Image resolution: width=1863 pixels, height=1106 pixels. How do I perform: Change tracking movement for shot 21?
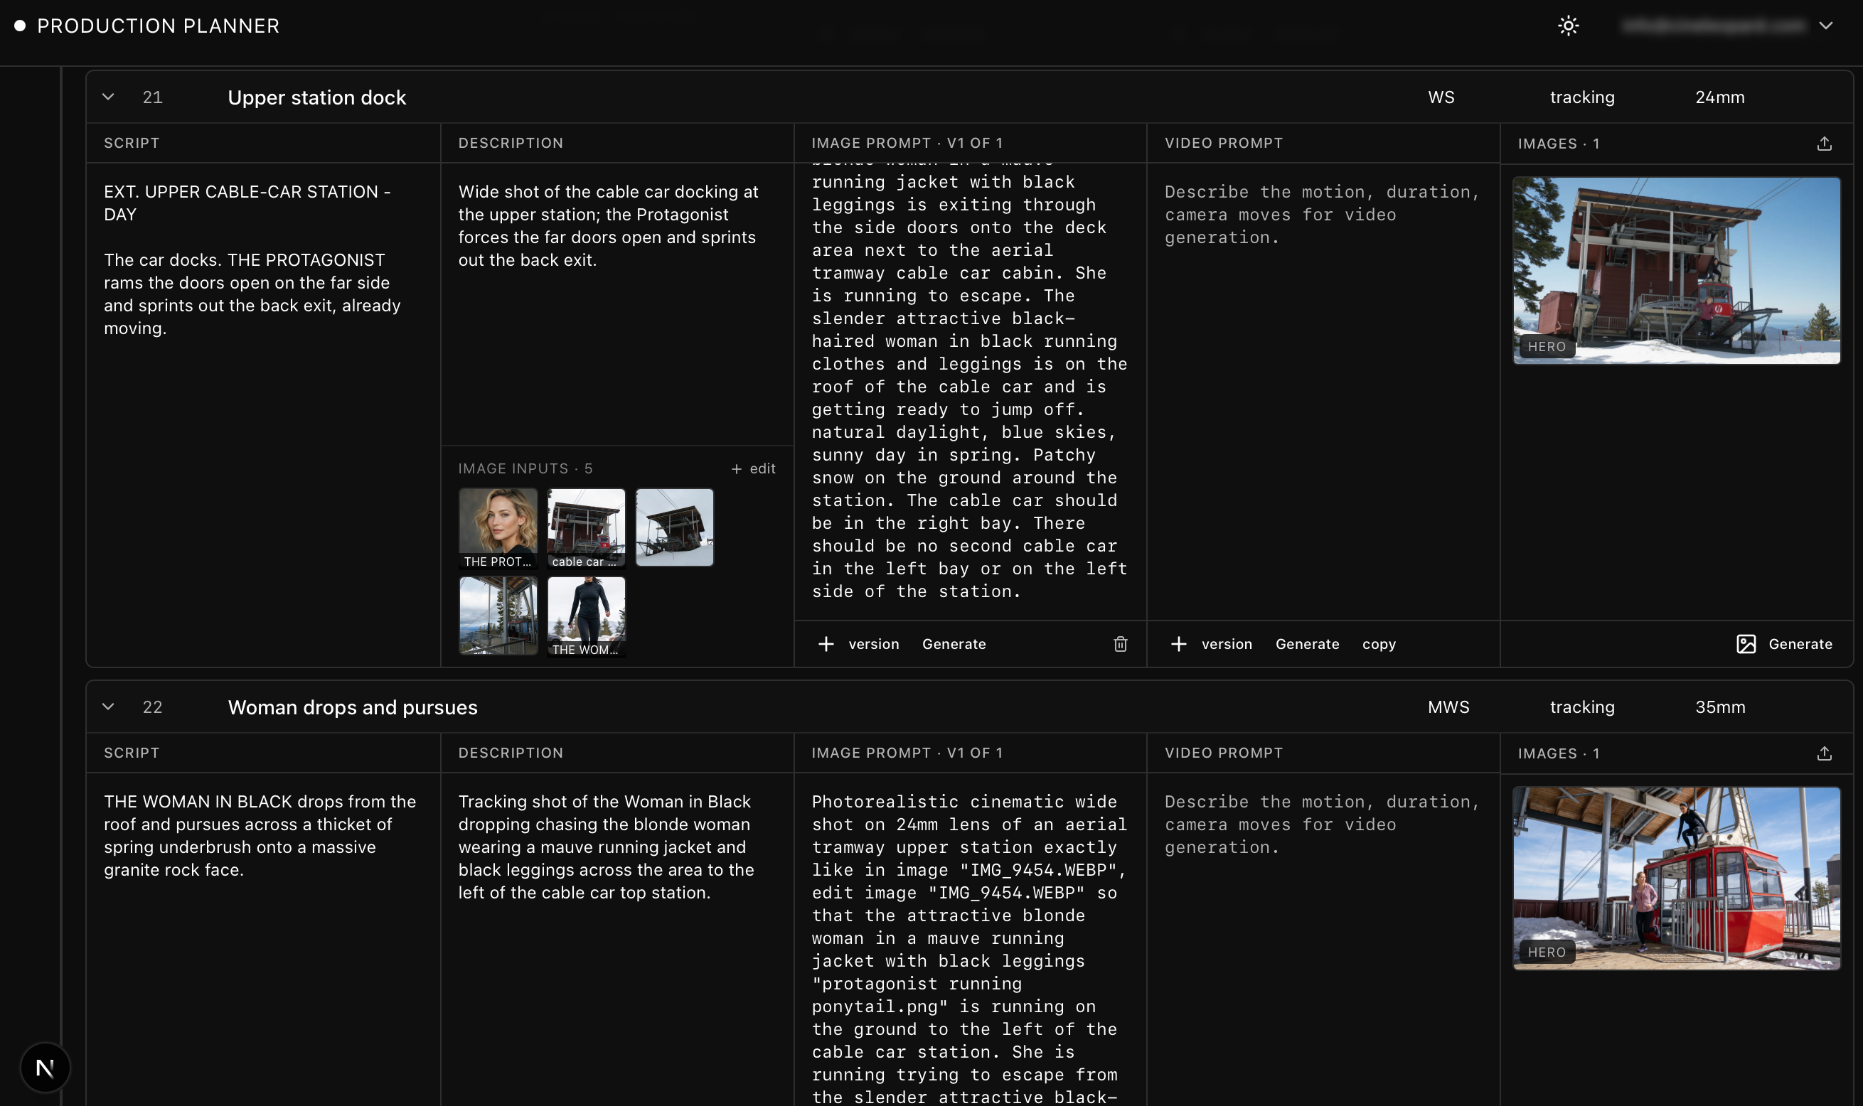[1582, 97]
